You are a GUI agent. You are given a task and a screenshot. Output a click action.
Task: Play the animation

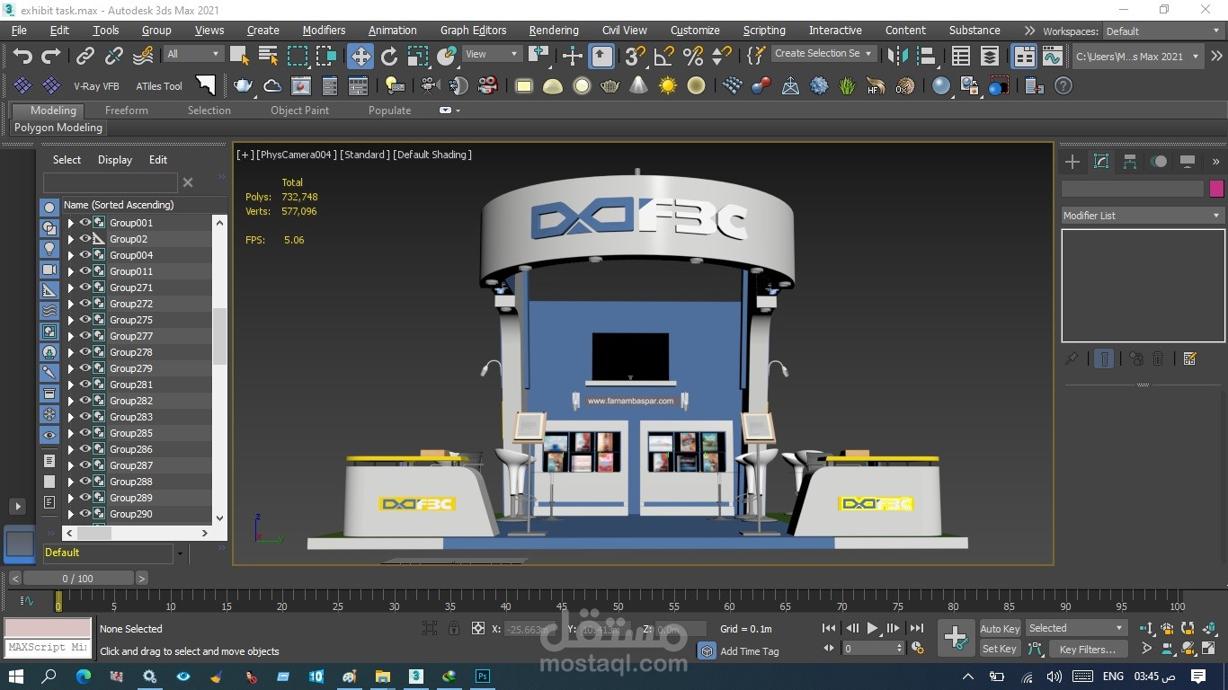coord(872,629)
